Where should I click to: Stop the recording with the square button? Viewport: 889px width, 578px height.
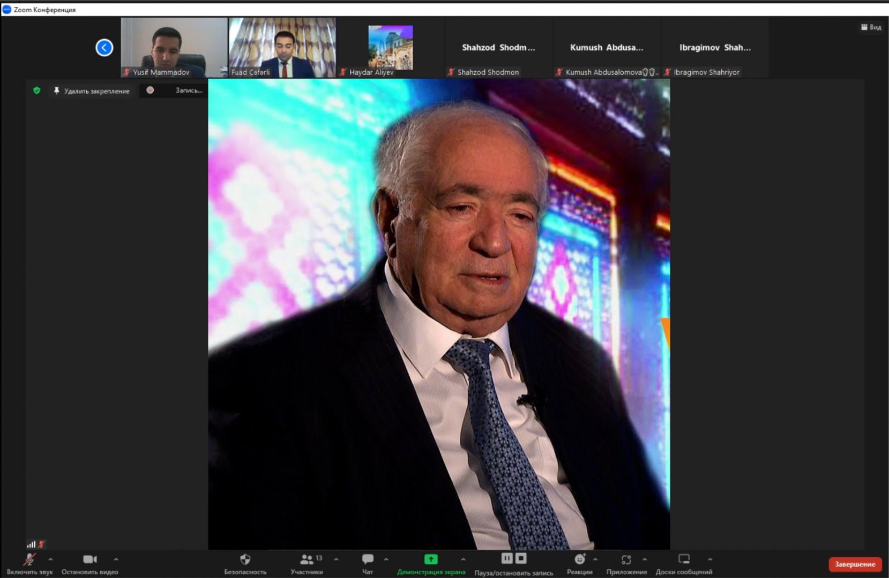coord(521,559)
